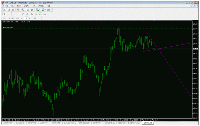Set timeframe to M5
Viewport: 200px width, 126px height.
9,18
